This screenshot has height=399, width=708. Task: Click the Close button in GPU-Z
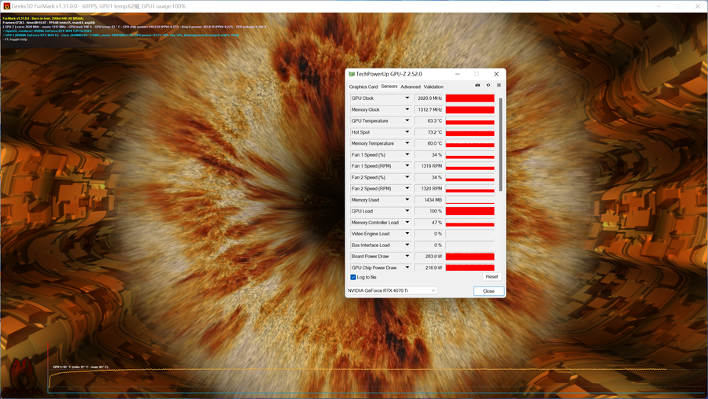tap(489, 291)
